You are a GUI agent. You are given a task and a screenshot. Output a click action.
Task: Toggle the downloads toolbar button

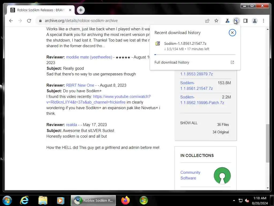click(237, 21)
